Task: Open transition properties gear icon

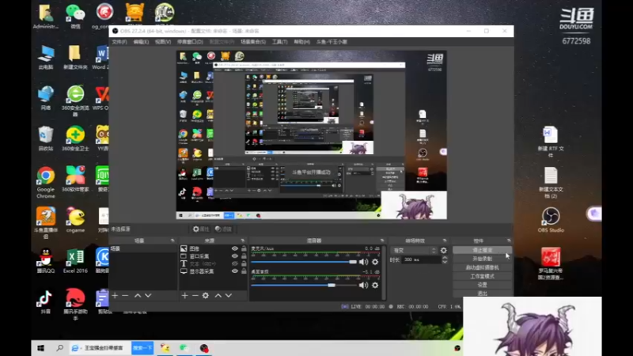Action: [444, 250]
